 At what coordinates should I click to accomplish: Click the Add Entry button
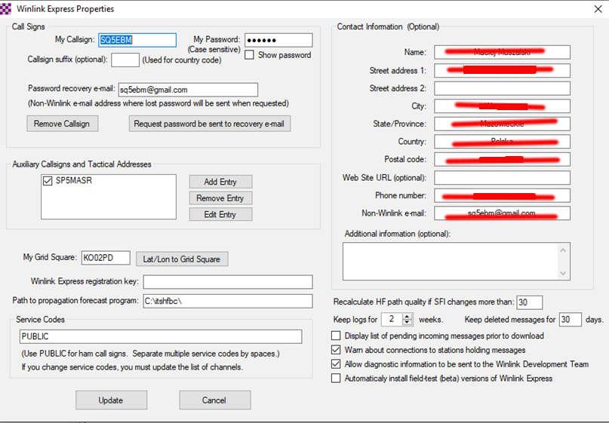click(220, 182)
